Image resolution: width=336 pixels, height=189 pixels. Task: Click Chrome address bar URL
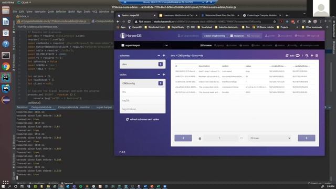pos(207,22)
